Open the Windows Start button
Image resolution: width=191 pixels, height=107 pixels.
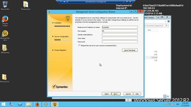click(x=3, y=104)
